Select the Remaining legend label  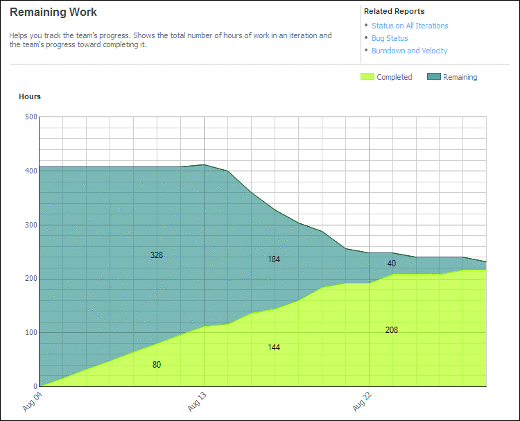(x=460, y=77)
